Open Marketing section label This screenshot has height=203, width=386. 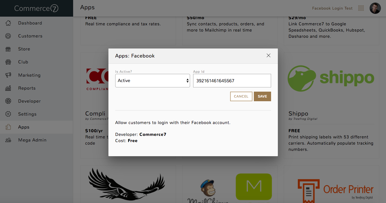(x=29, y=75)
